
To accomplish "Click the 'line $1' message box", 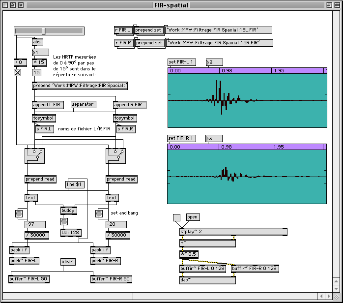I will click(75, 184).
